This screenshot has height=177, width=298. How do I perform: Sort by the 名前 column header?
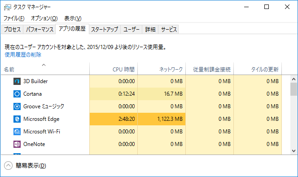45,69
